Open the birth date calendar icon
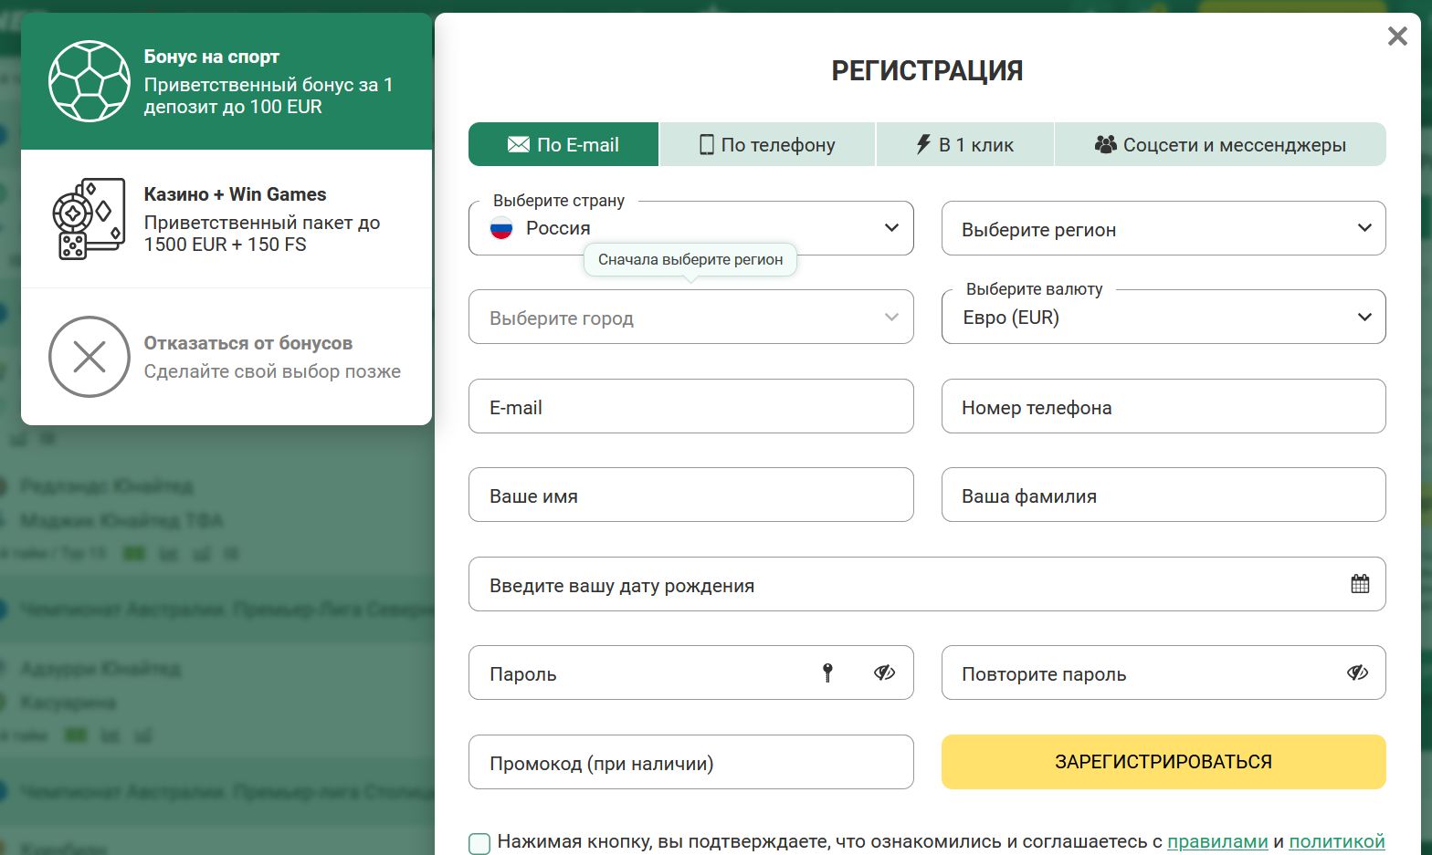This screenshot has width=1432, height=855. tap(1360, 584)
